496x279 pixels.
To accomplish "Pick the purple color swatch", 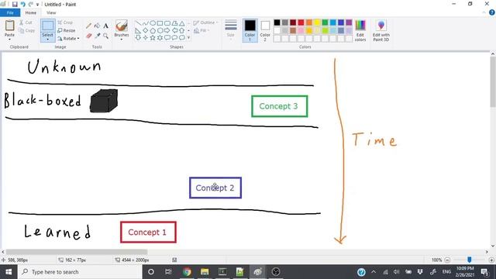I will [349, 22].
